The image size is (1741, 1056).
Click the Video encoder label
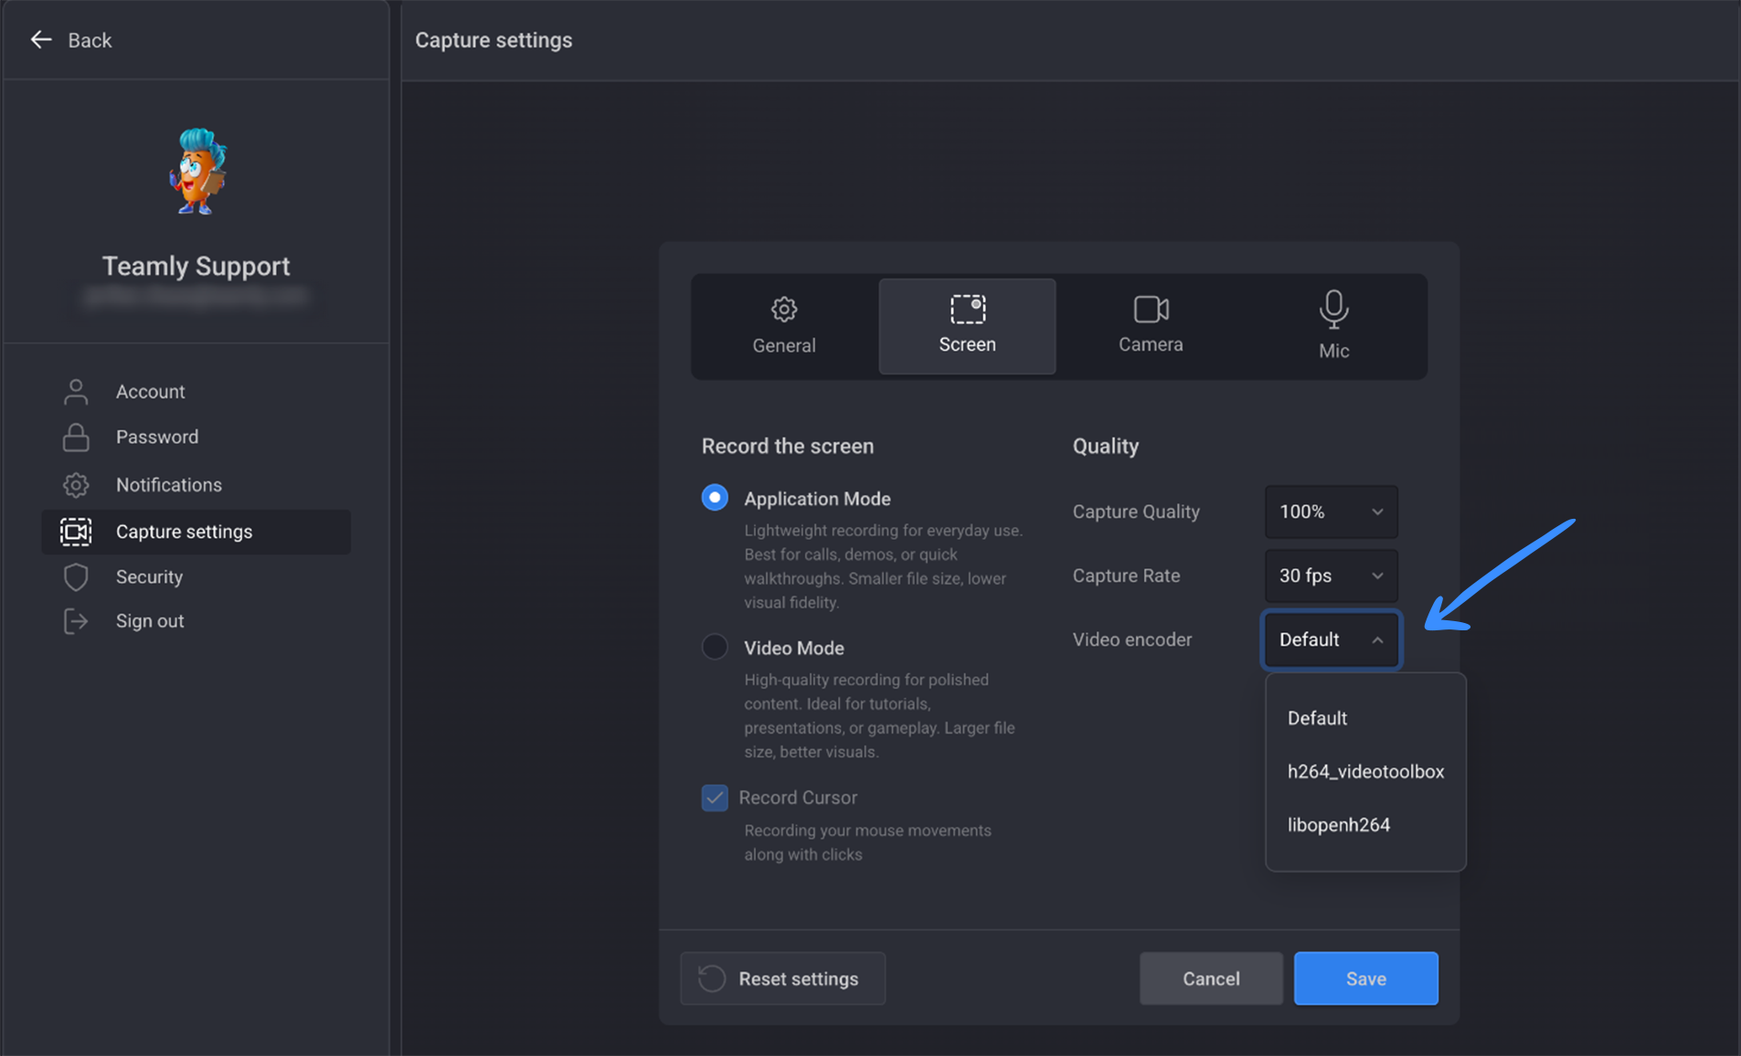click(x=1132, y=639)
